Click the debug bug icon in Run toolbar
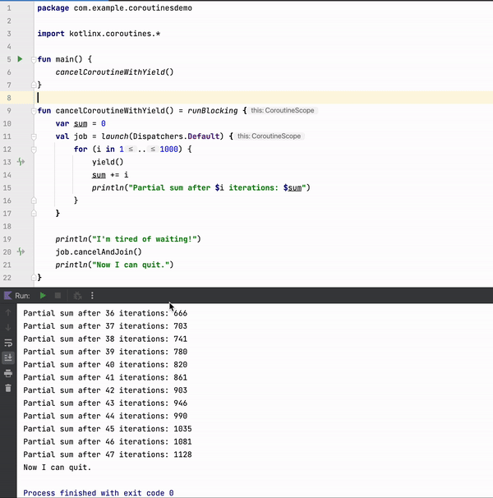Image resolution: width=493 pixels, height=498 pixels. point(77,295)
